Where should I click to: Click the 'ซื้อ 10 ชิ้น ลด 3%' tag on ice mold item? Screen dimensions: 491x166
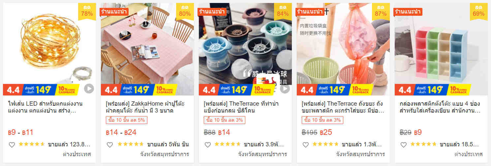pyautogui.click(x=225, y=120)
